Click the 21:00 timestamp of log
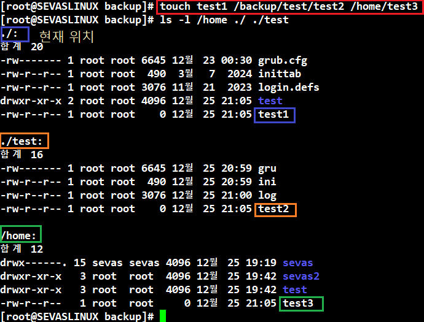 pyautogui.click(x=237, y=196)
